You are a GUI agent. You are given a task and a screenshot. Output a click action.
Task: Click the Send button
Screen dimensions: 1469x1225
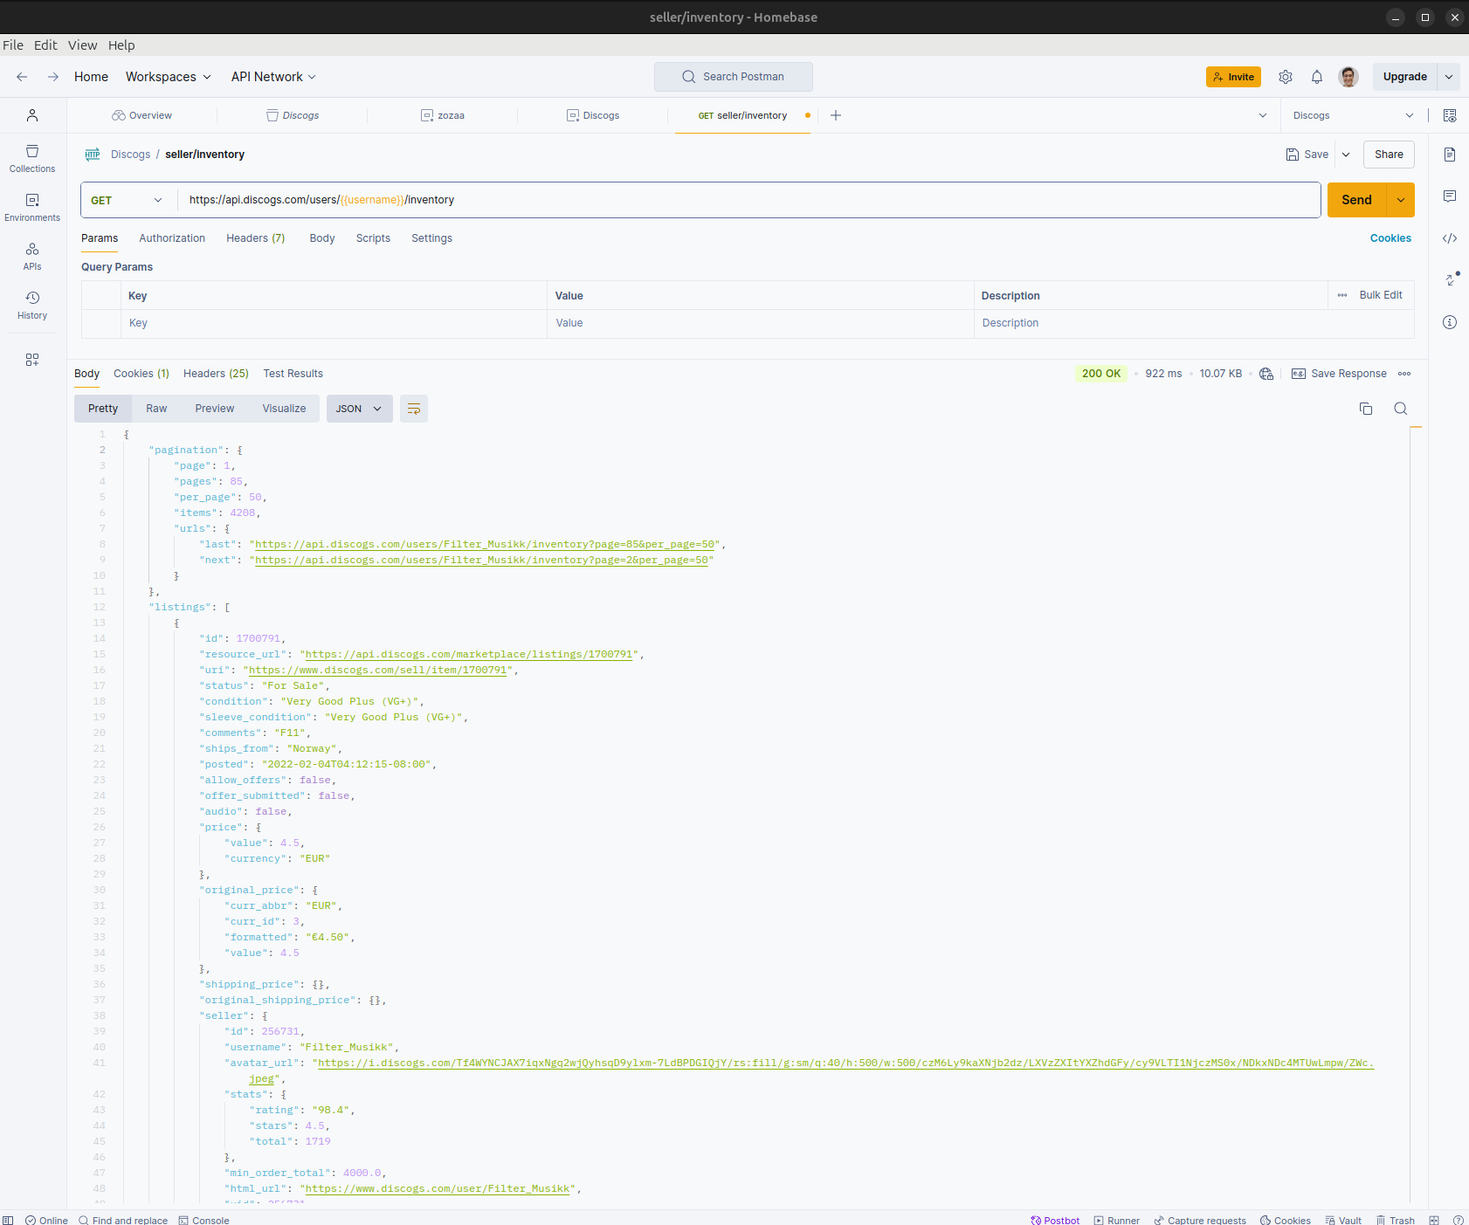click(1356, 200)
